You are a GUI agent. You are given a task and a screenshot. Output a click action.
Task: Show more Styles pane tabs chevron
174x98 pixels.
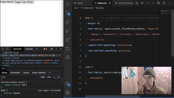[x=49, y=73]
